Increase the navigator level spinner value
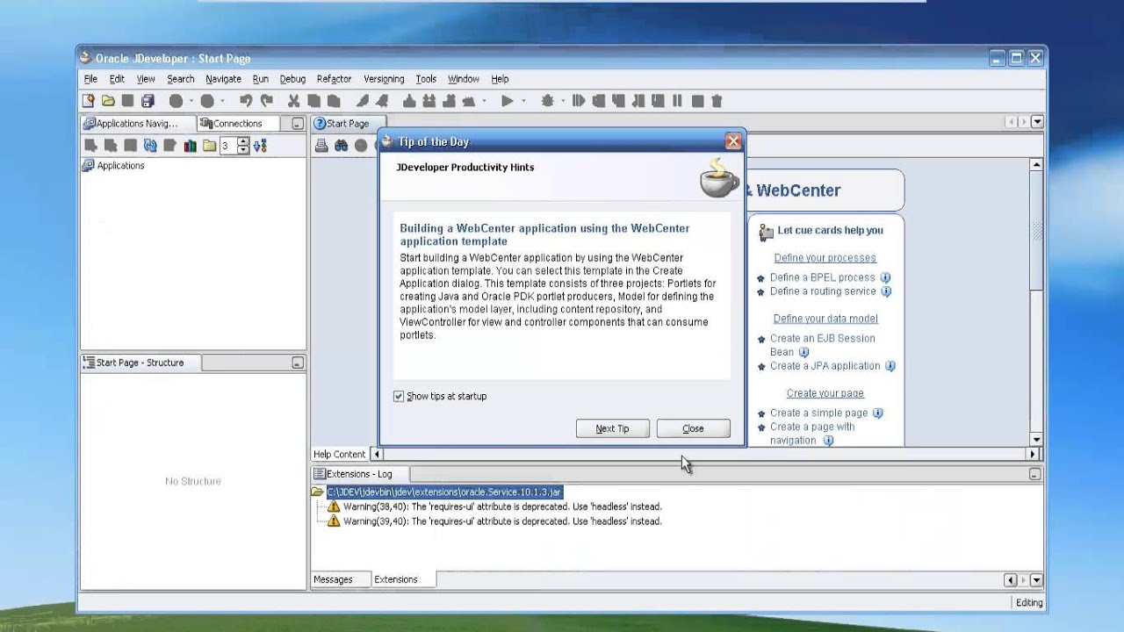Screen dimensions: 1124x632 click(243, 142)
